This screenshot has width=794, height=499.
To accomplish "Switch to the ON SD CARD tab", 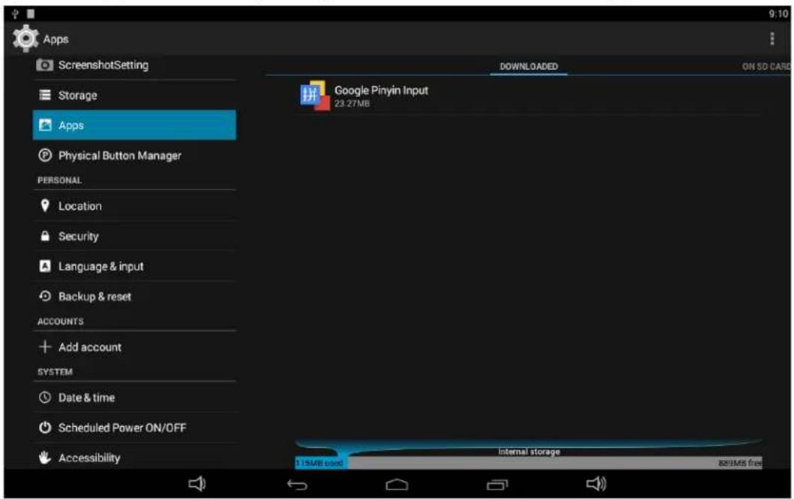I will point(765,66).
